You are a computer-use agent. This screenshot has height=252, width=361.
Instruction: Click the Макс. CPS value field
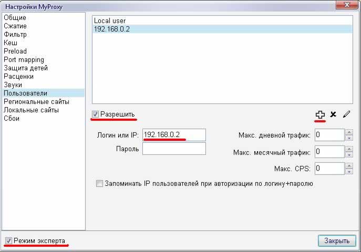pos(329,169)
